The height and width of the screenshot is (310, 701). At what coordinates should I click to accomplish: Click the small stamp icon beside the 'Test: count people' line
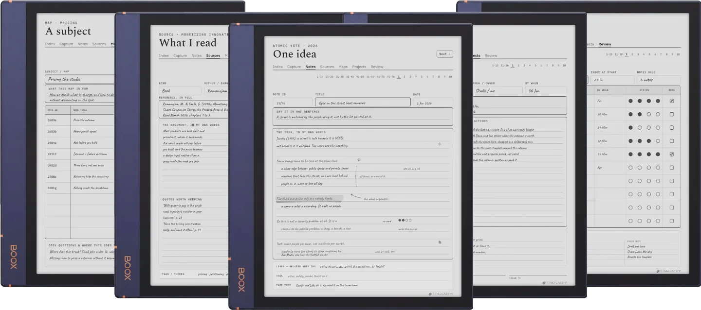440,241
